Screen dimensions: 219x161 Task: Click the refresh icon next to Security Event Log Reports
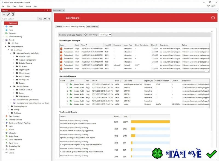[85, 35]
